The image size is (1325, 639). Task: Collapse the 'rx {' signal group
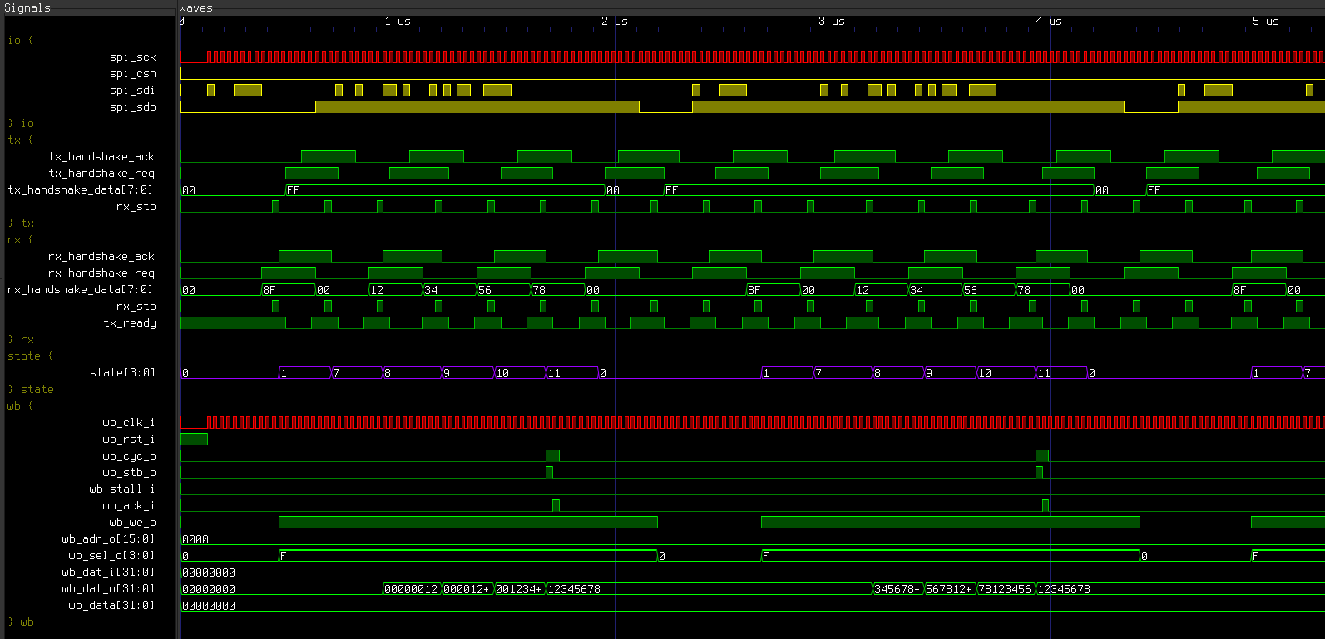coord(21,239)
